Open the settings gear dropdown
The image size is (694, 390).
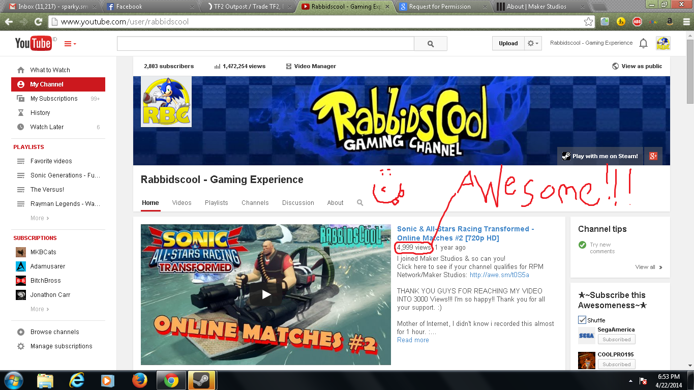point(533,44)
